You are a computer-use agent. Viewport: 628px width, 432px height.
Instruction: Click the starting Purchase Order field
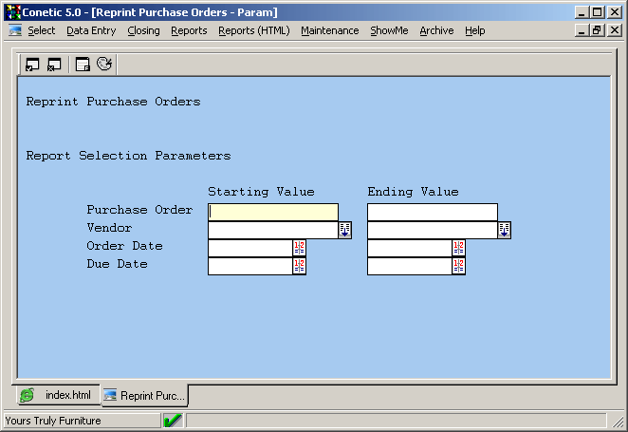[x=273, y=212]
